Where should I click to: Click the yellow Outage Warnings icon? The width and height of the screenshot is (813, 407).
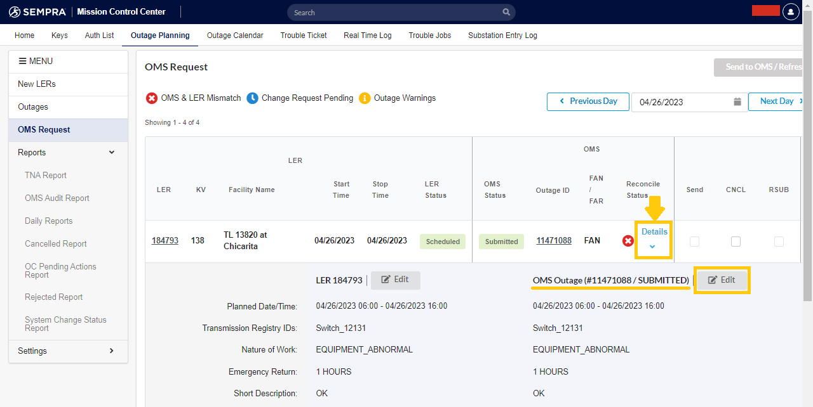click(x=365, y=98)
